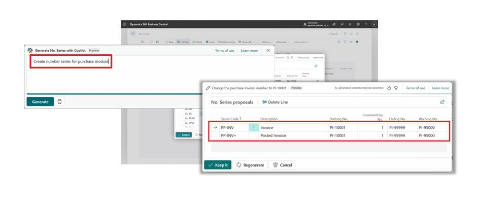Close the Generate No. Series with Copilot dialog

point(268,51)
